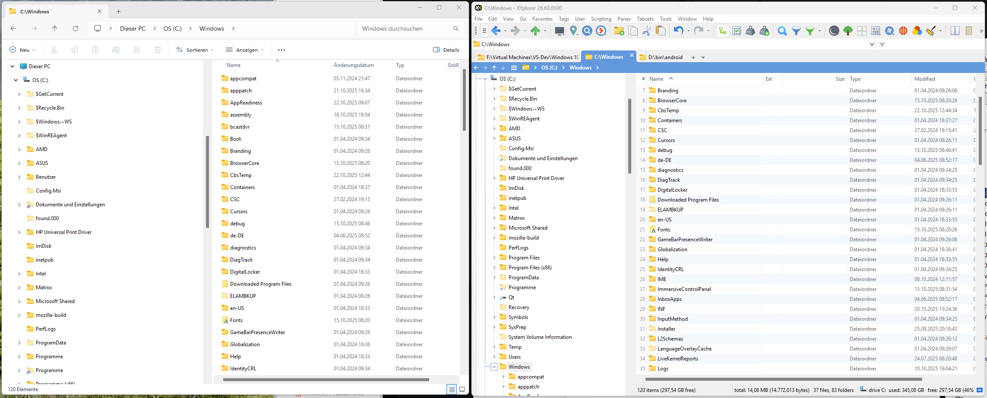This screenshot has width=987, height=398.
Task: Click the Änderungsdatum column header in File Explorer
Action: point(361,65)
